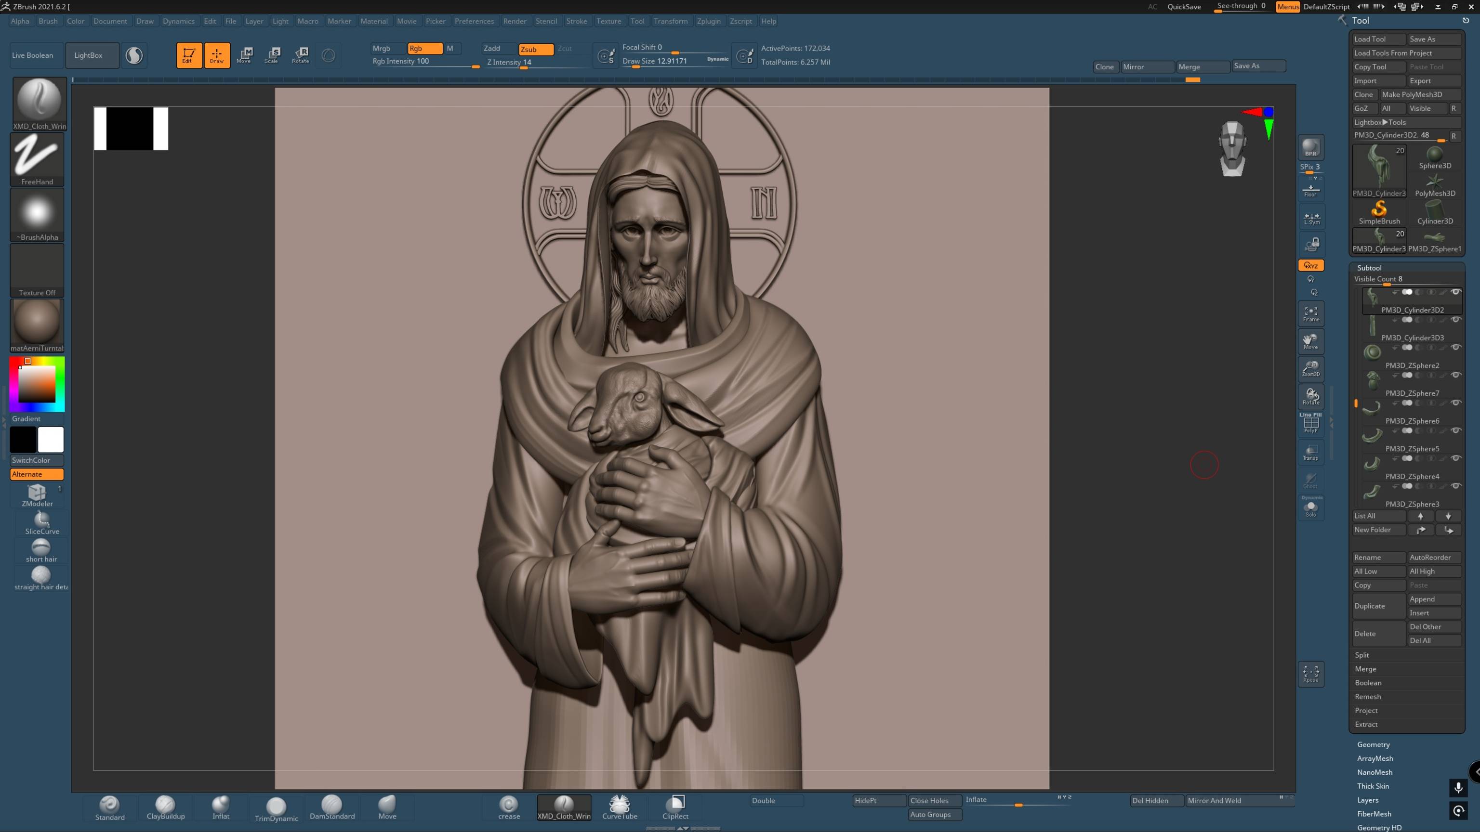Select the ClayBuildup brush
Viewport: 1480px width, 832px height.
pyautogui.click(x=165, y=807)
